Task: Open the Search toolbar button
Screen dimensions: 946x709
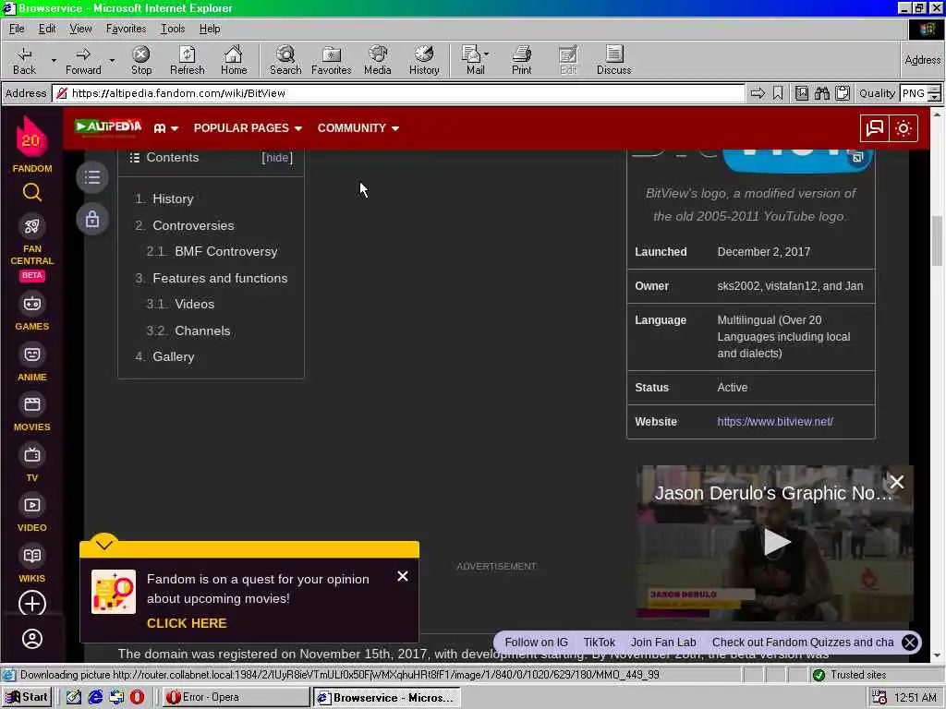Action: click(x=285, y=60)
